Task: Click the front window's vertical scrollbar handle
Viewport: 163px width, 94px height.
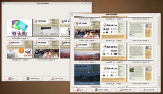Action: click(x=159, y=60)
